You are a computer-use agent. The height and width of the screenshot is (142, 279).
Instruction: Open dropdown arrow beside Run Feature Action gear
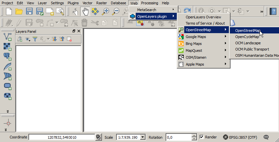(x=220, y=11)
